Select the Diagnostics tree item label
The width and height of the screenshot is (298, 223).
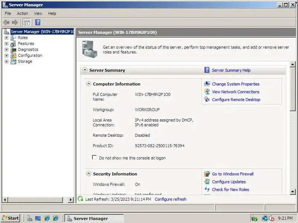coord(28,49)
